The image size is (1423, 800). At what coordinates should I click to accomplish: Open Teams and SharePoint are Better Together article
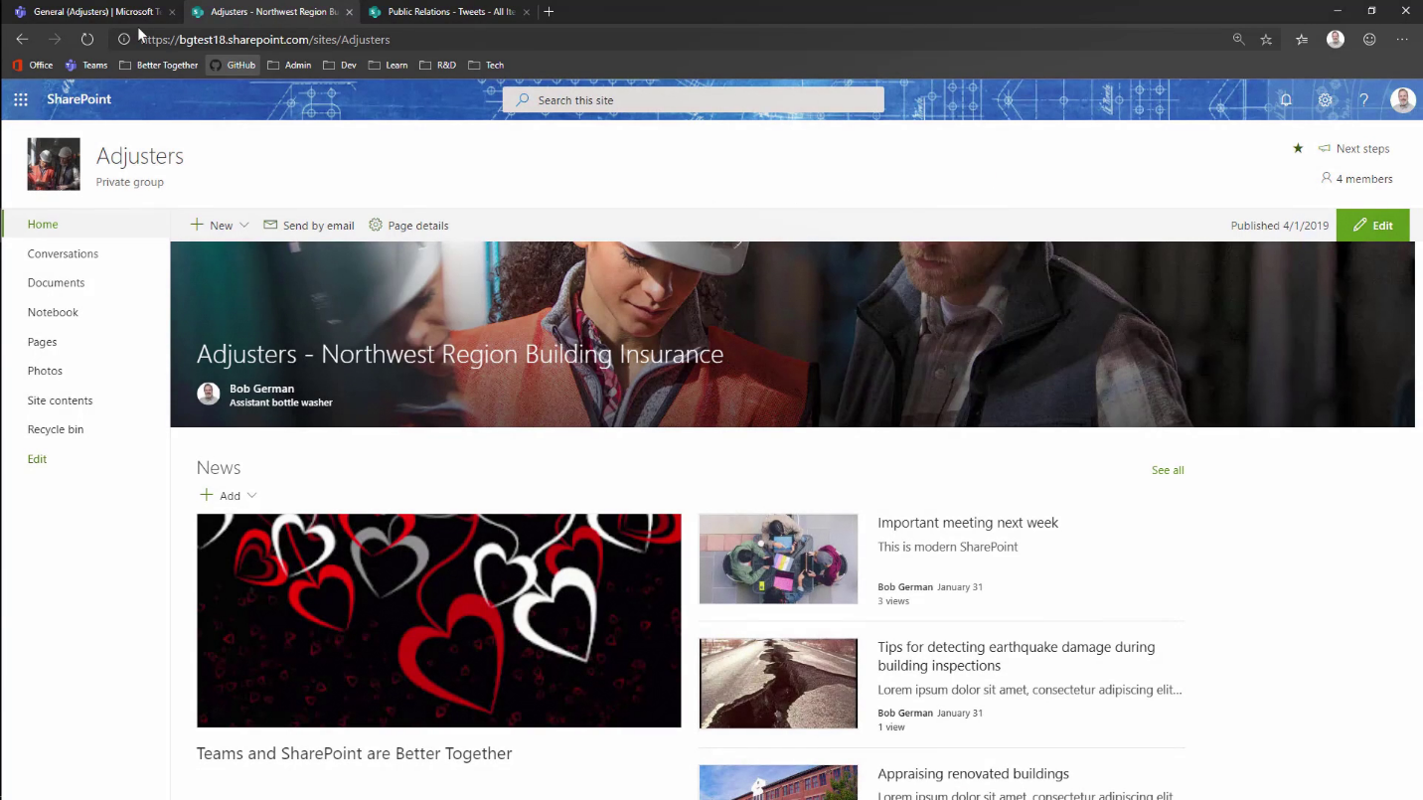point(355,753)
